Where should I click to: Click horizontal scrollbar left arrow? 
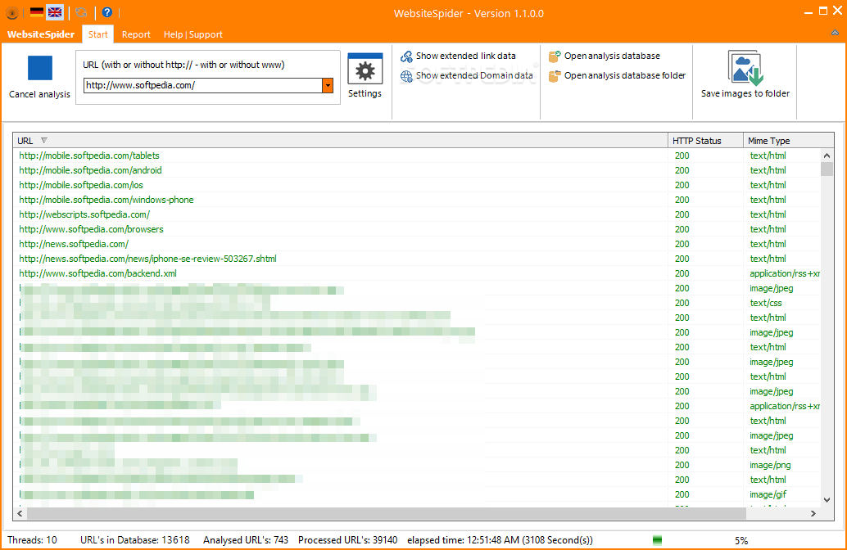pos(20,513)
